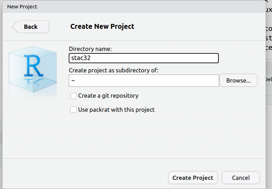Screen dimensions: 272x189
Task: Click 'Create project as subdirectory of:' label
Action: 113,70
